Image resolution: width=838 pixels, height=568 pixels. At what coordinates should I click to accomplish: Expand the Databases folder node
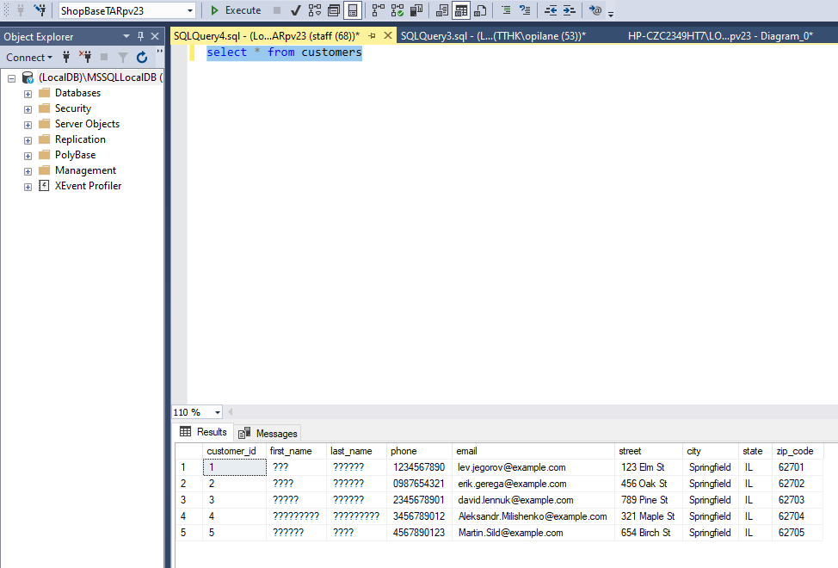click(x=28, y=93)
